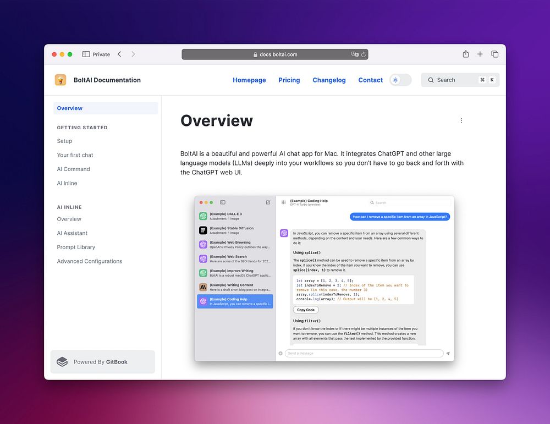
Task: Open the Advanced Configurations page
Action: [x=90, y=261]
